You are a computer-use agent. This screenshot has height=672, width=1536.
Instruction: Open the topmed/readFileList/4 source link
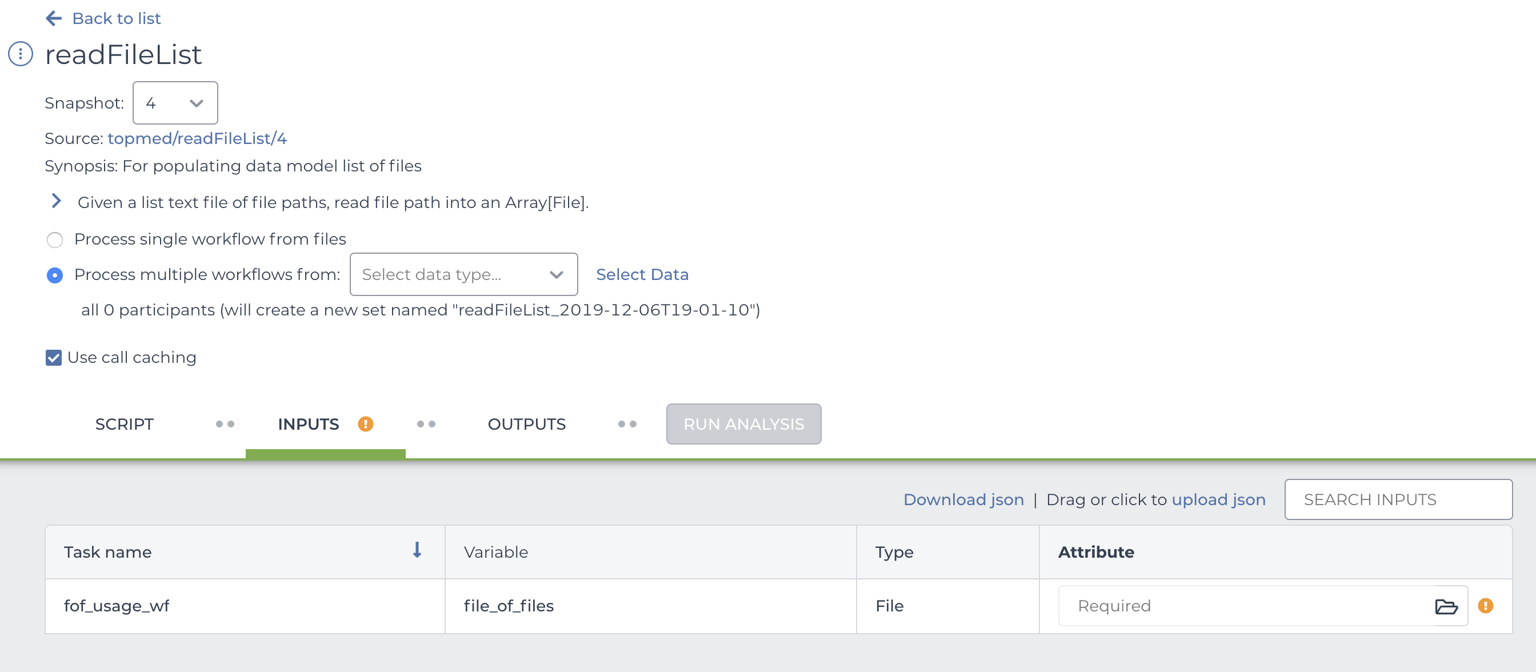pyautogui.click(x=197, y=138)
